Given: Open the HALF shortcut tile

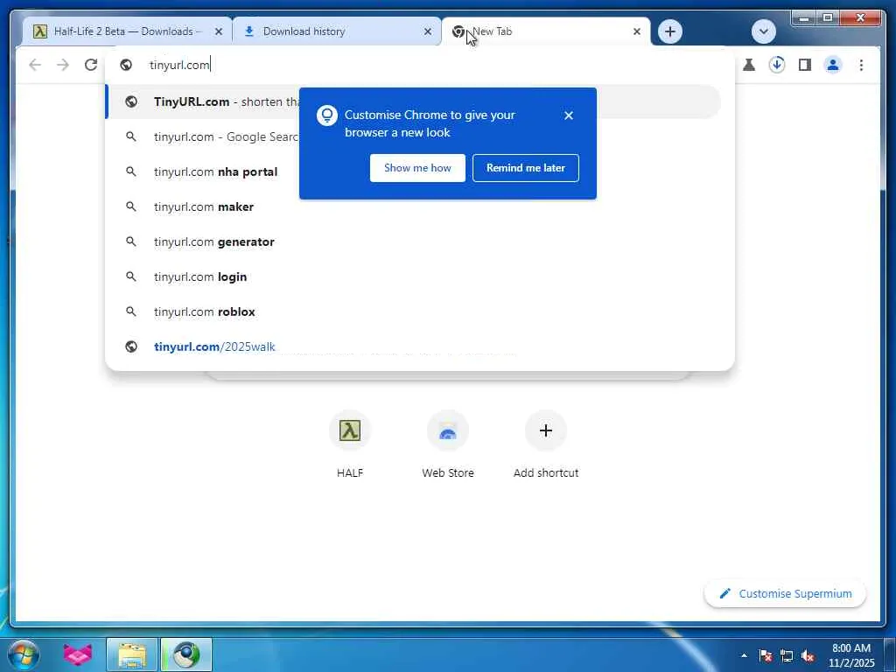Looking at the screenshot, I should point(350,444).
